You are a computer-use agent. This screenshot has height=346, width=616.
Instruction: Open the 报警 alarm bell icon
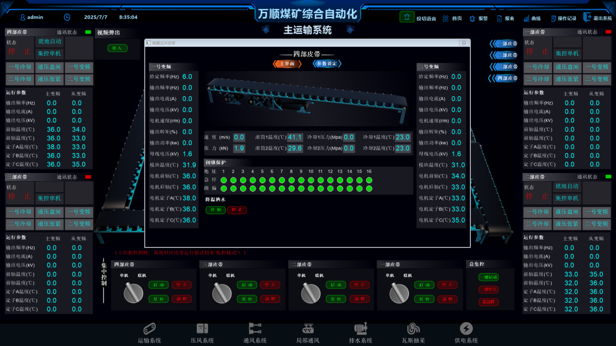pyautogui.click(x=472, y=18)
